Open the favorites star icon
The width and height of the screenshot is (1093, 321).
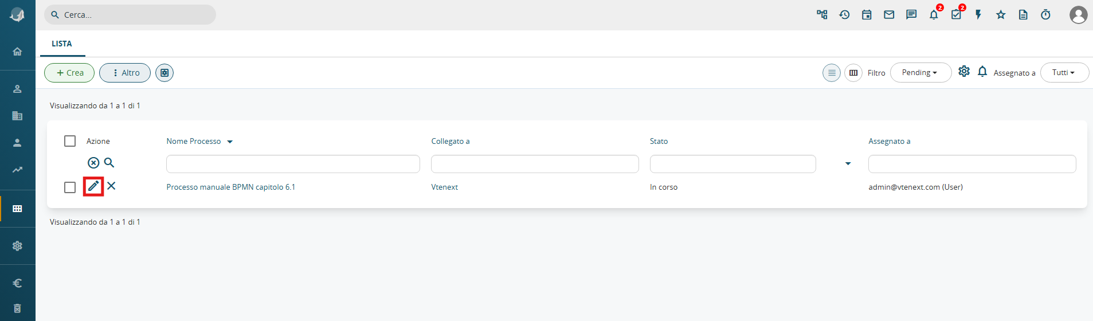(1001, 15)
